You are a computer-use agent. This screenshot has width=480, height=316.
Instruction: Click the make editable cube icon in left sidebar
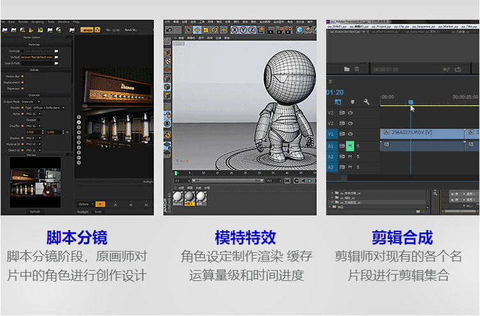point(167,52)
